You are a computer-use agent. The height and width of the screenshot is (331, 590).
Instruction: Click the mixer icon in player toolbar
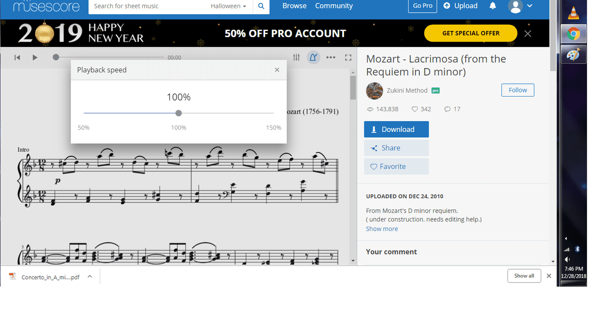296,57
